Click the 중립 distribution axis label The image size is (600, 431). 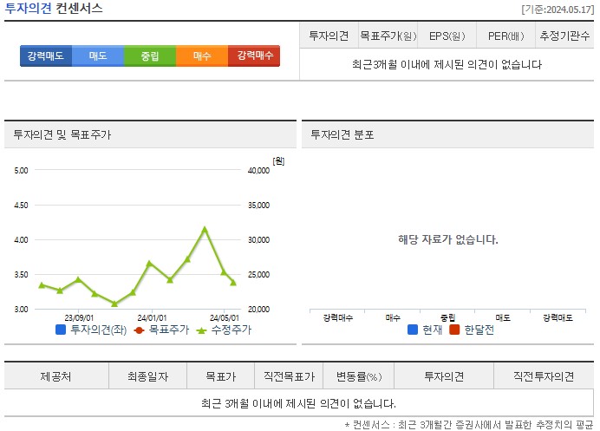(x=447, y=317)
